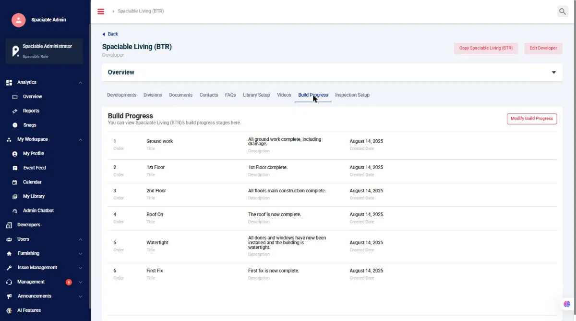Click the Management headset icon
This screenshot has width=576, height=321.
coord(9,282)
